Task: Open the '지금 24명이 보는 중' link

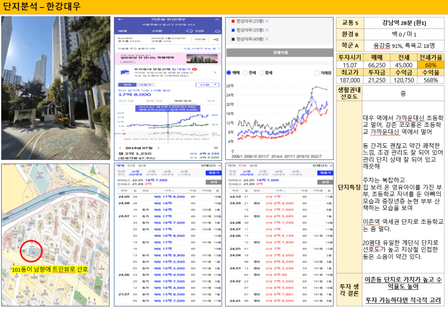Action: coord(201,49)
